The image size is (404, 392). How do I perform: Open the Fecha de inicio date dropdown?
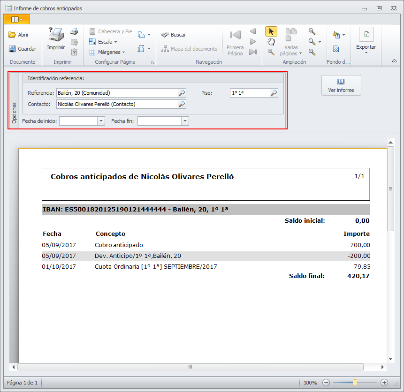[101, 121]
